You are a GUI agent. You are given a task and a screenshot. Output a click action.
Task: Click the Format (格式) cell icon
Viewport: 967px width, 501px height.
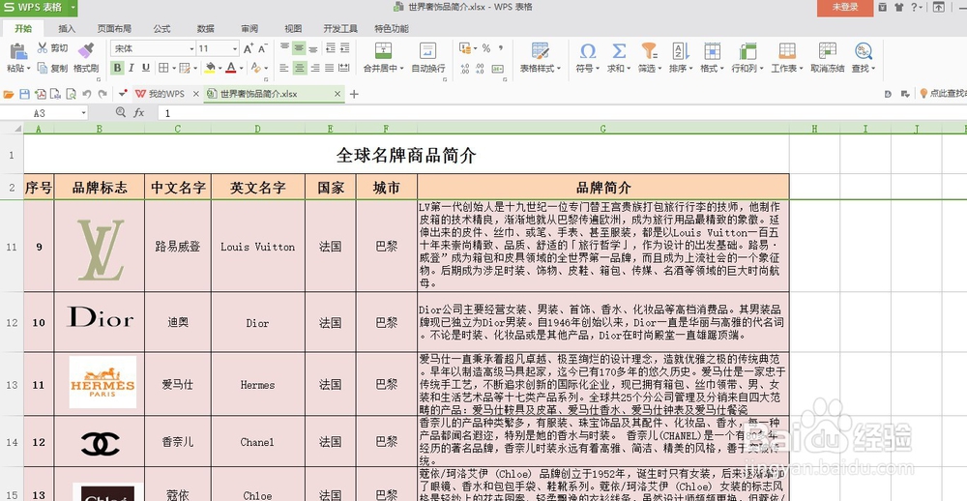point(713,50)
